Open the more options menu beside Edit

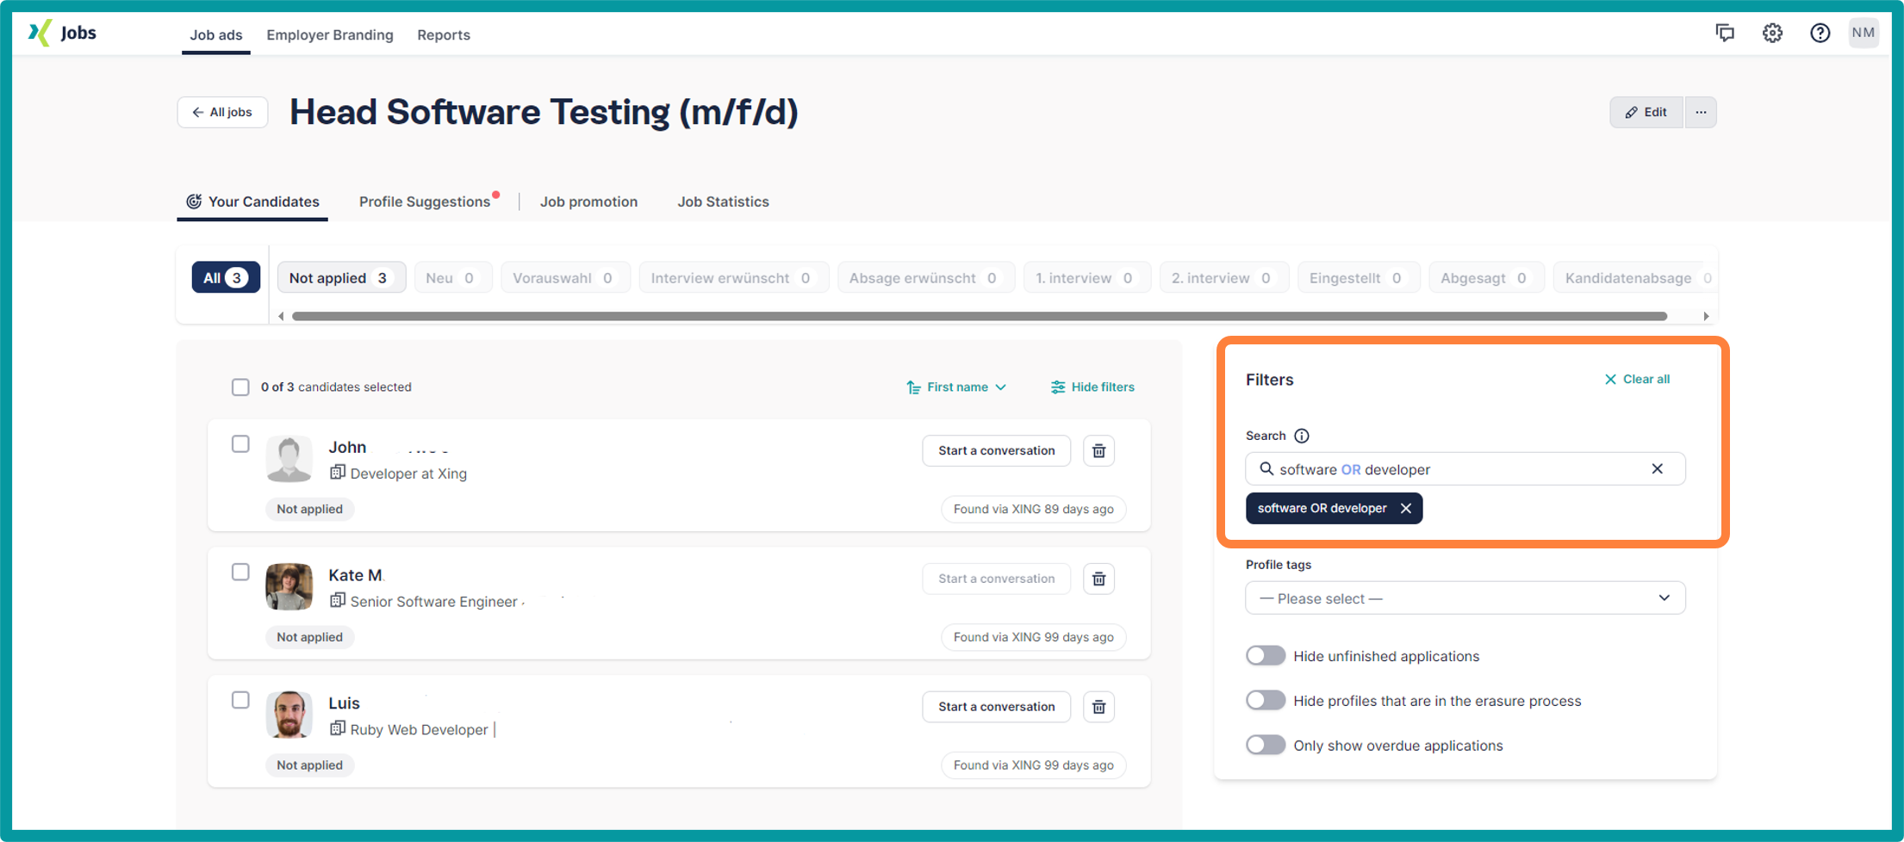[x=1700, y=112]
